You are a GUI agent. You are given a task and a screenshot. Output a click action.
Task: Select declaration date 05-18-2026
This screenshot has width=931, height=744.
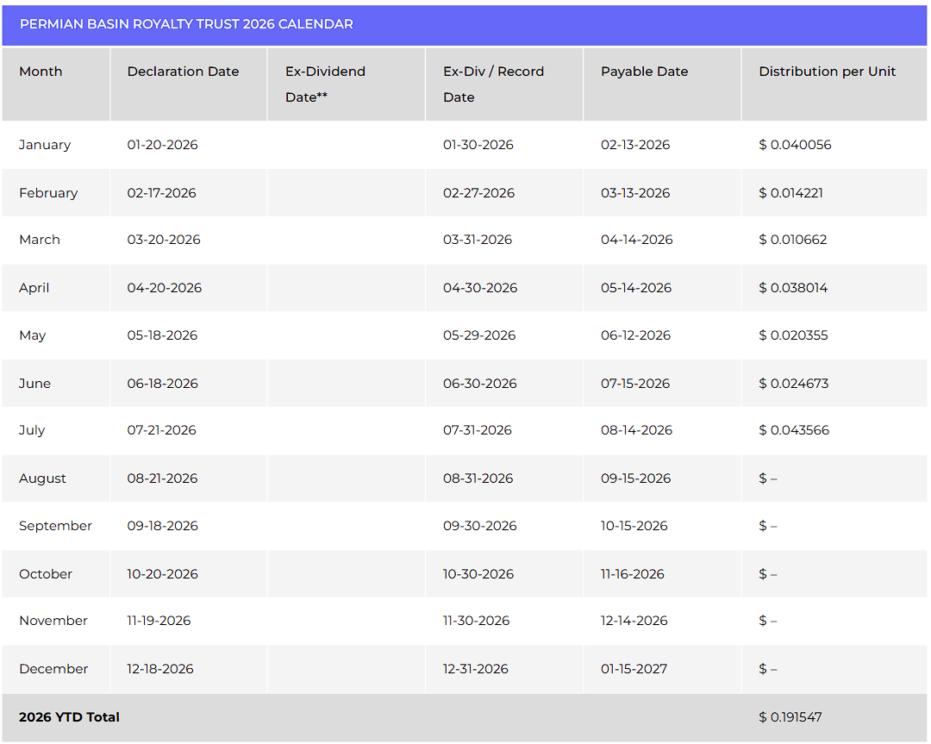[x=162, y=335]
